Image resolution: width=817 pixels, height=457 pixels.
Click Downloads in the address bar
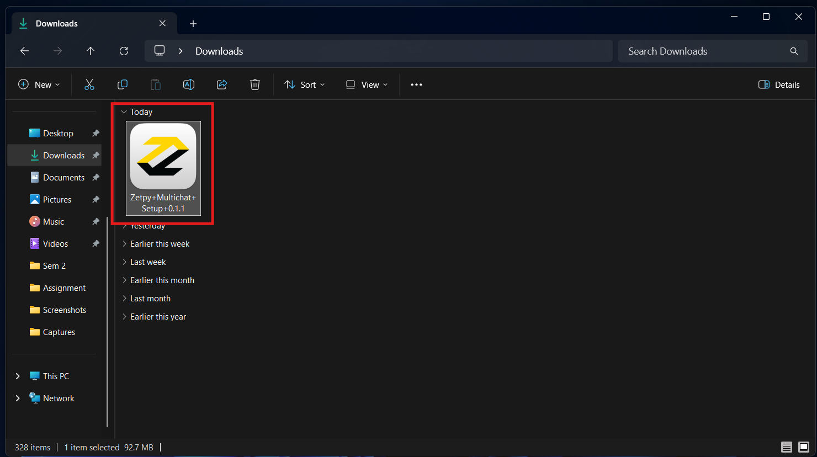tap(219, 51)
